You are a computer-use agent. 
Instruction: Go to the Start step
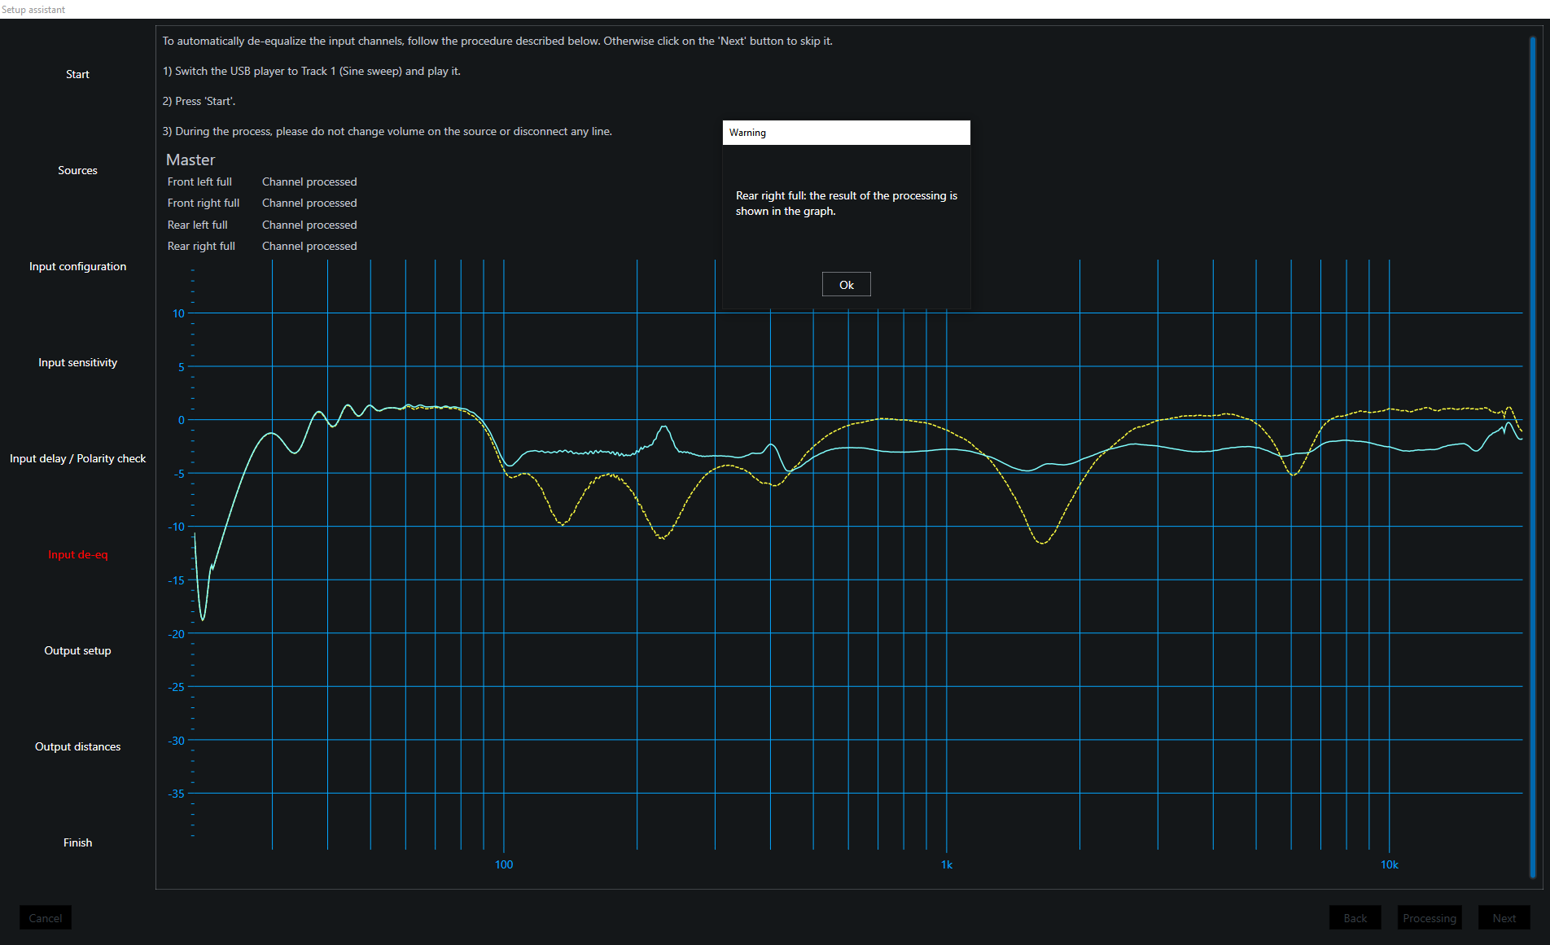[77, 74]
